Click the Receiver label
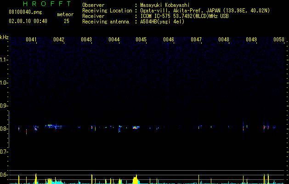This screenshot has height=184, width=289. [x=93, y=16]
